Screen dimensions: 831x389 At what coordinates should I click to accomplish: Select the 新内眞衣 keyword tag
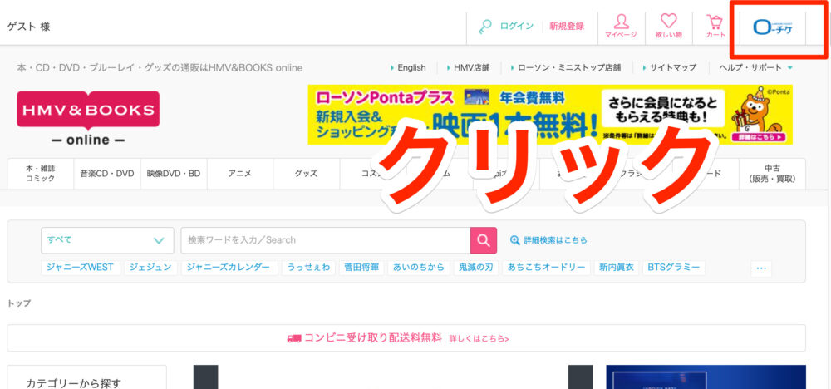(x=617, y=268)
